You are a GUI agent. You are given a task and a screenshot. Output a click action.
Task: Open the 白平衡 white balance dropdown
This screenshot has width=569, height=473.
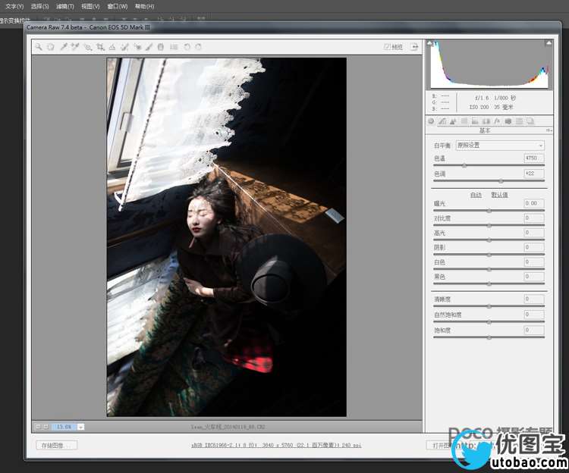(x=499, y=146)
